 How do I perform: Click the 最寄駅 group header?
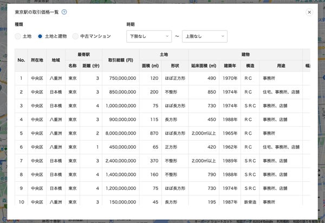tap(84, 55)
